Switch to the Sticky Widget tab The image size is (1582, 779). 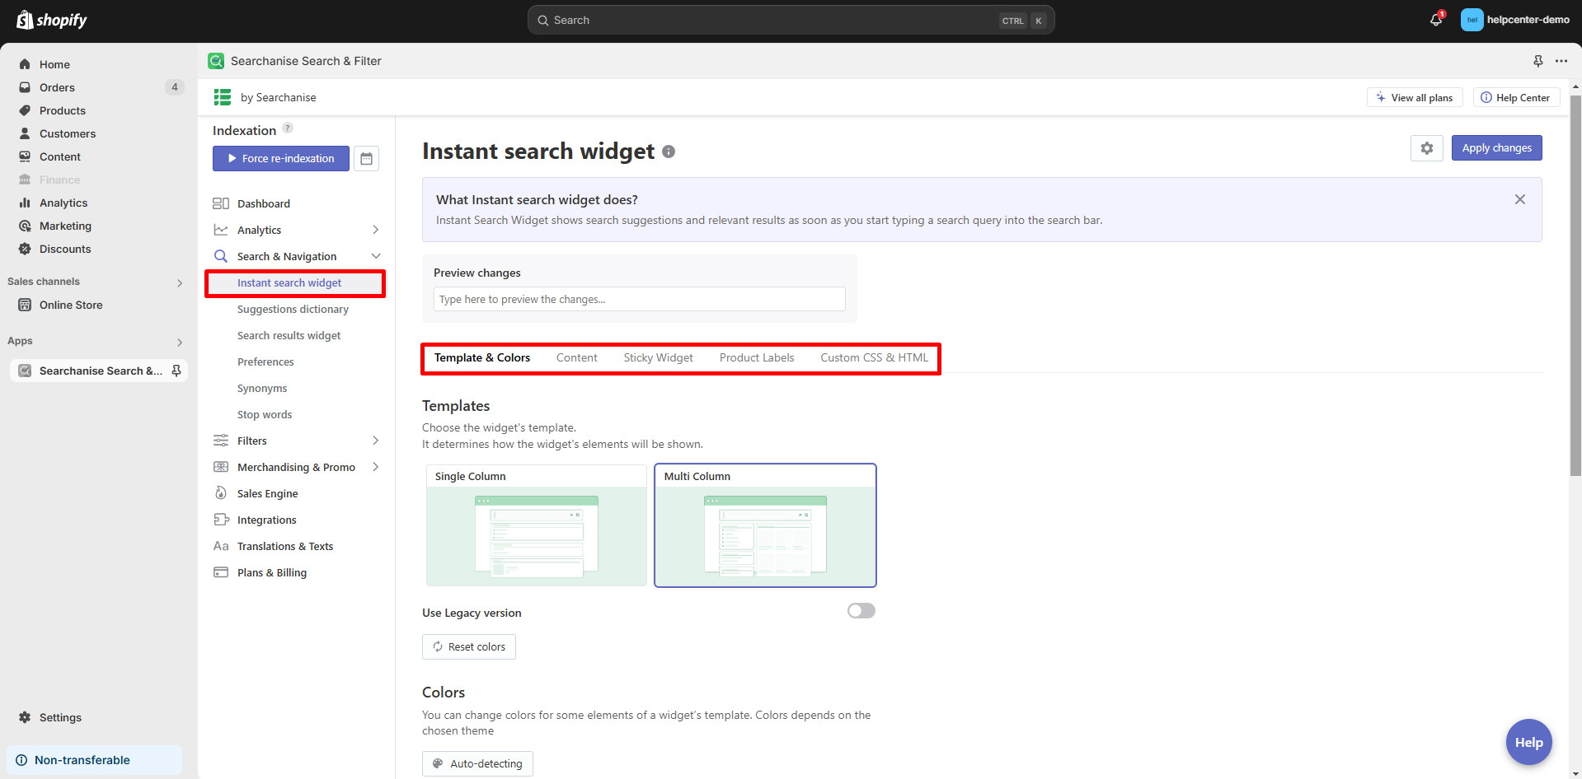[657, 357]
